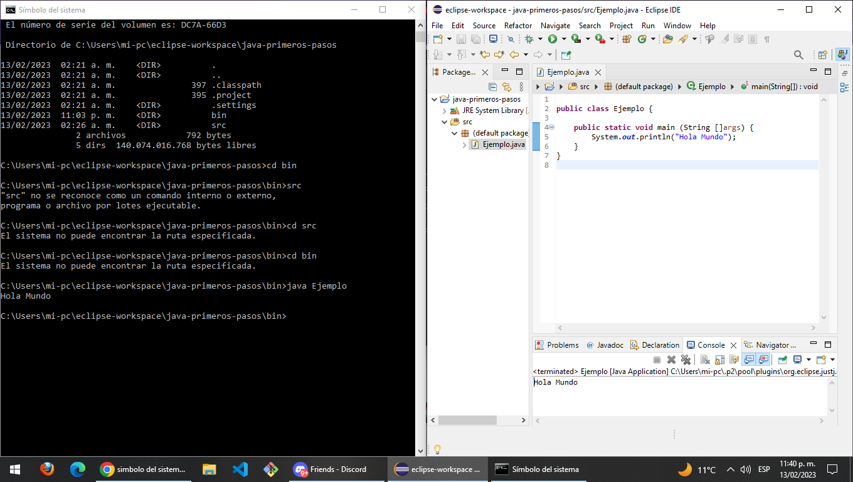Click the Package Explorer horizontal scrollbar thumb

tap(467, 420)
